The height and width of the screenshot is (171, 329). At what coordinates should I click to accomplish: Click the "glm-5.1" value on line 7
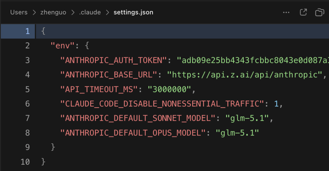pyautogui.click(x=247, y=118)
